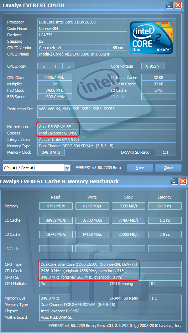Click the Memory Clock value 348.0 MHz
This screenshot has width=188, height=333.
click(51, 152)
